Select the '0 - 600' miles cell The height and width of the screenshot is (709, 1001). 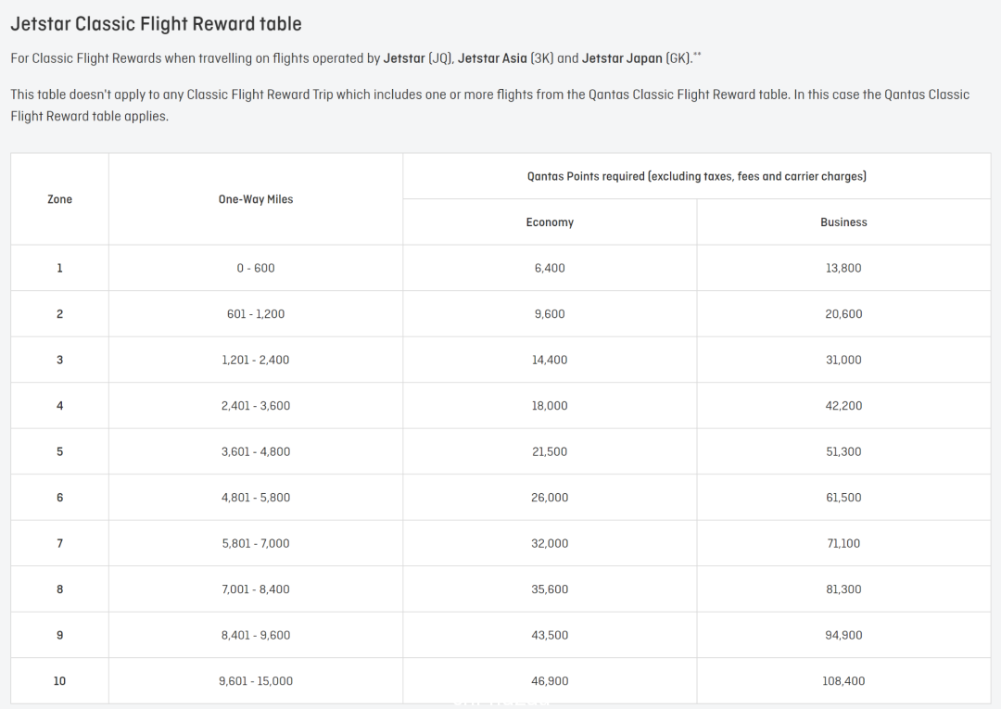pos(256,268)
